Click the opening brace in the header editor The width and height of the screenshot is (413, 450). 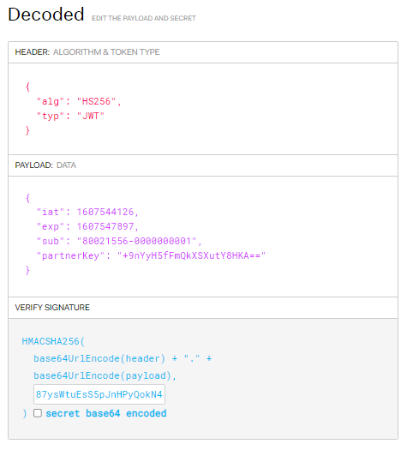(x=27, y=87)
